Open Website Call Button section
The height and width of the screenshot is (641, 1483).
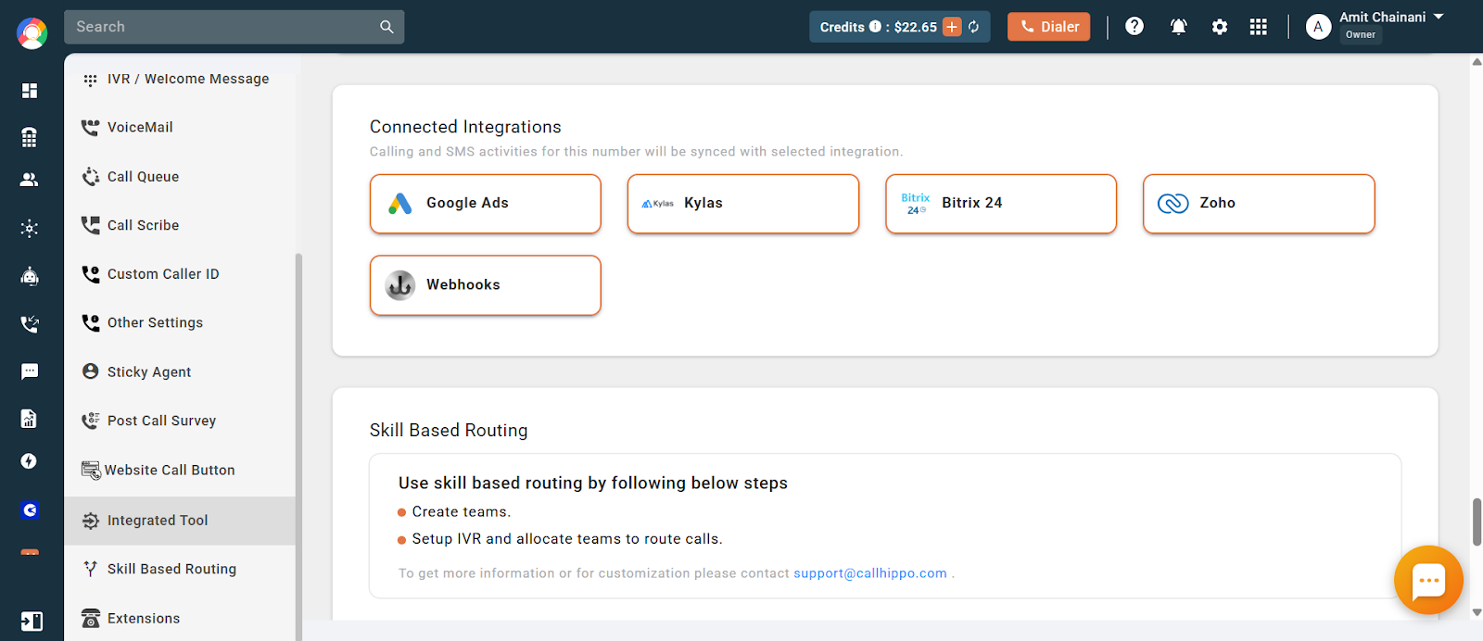coord(180,470)
